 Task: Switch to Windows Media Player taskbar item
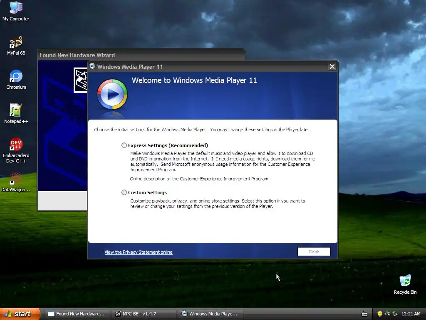click(210, 314)
